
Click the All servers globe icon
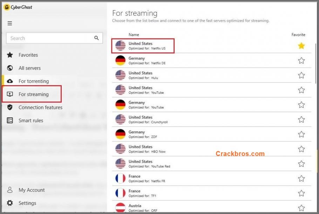click(x=10, y=68)
